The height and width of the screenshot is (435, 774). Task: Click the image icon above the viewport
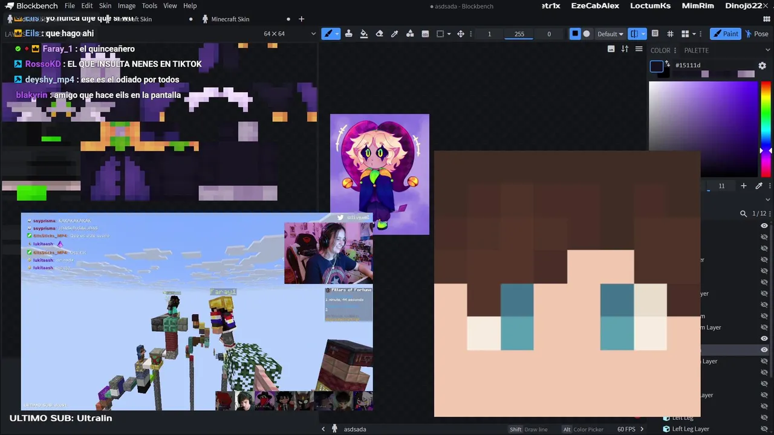click(x=611, y=49)
